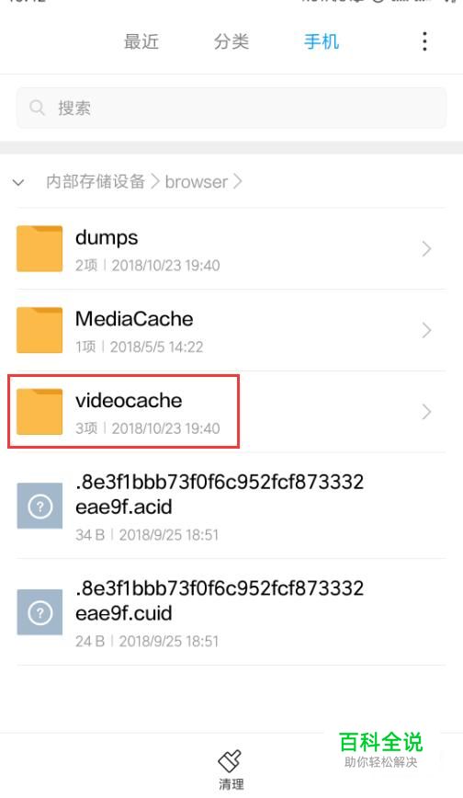
Task: Switch to the 最近 tab
Action: point(141,41)
